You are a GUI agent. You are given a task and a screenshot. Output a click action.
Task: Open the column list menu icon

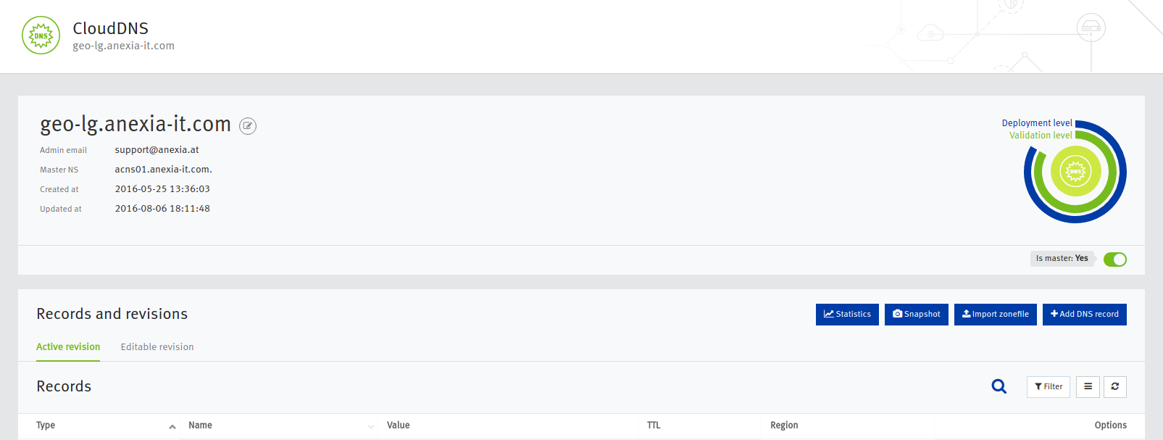point(1088,387)
